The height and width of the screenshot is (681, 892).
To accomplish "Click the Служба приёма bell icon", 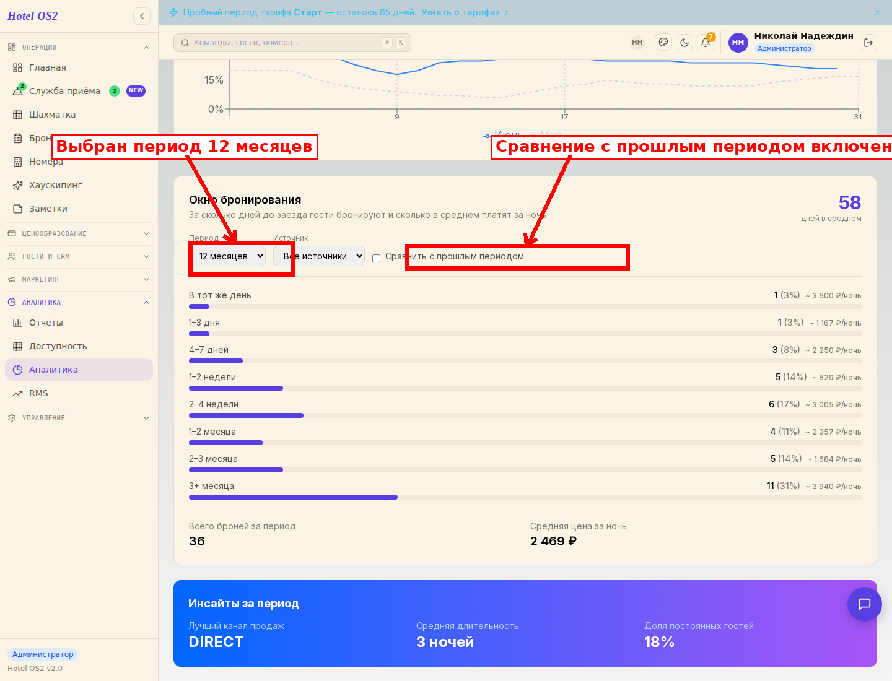I will (x=18, y=91).
